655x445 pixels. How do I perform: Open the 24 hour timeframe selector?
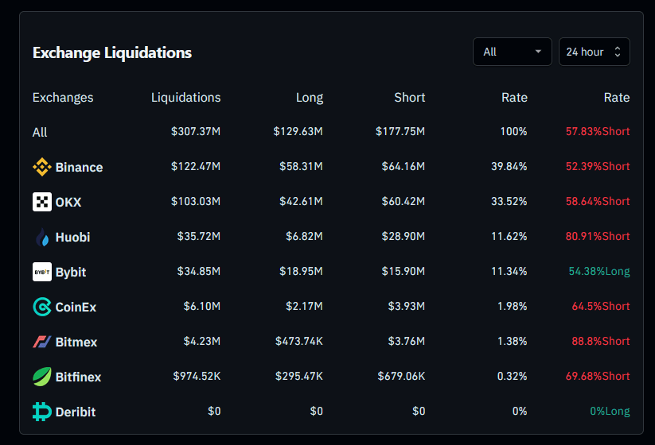click(585, 52)
